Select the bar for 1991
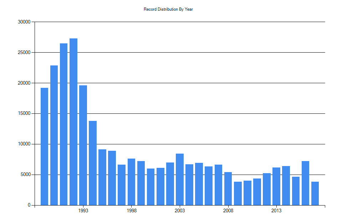Image resolution: width=337 pixels, height=224 pixels. pos(63,124)
